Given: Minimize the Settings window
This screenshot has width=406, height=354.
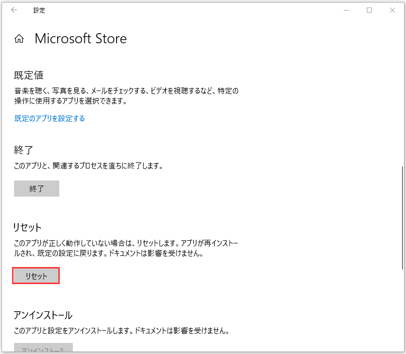Looking at the screenshot, I should 346,10.
